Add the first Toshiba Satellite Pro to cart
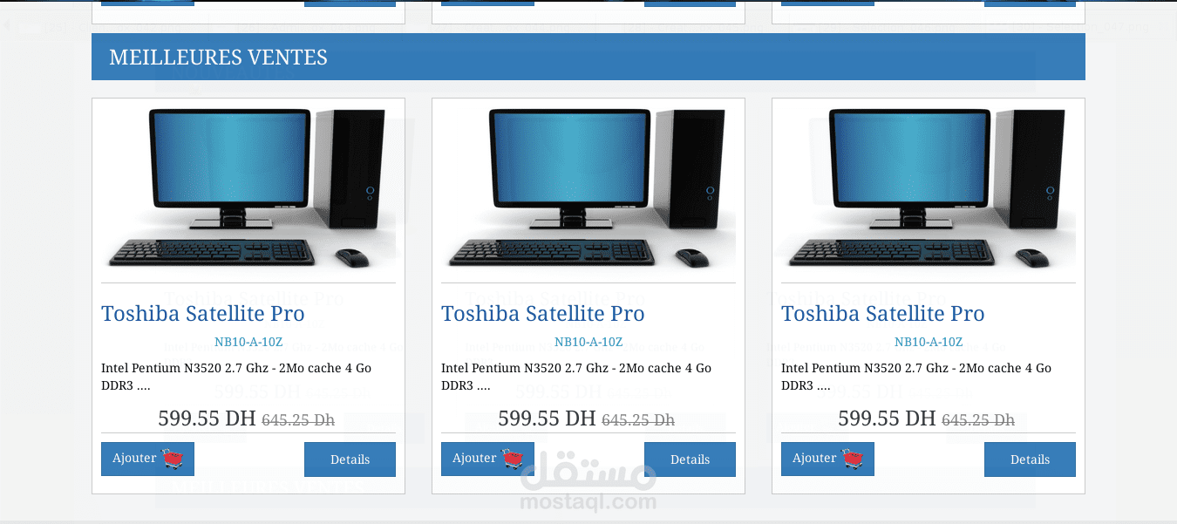Image resolution: width=1177 pixels, height=524 pixels. (x=147, y=459)
